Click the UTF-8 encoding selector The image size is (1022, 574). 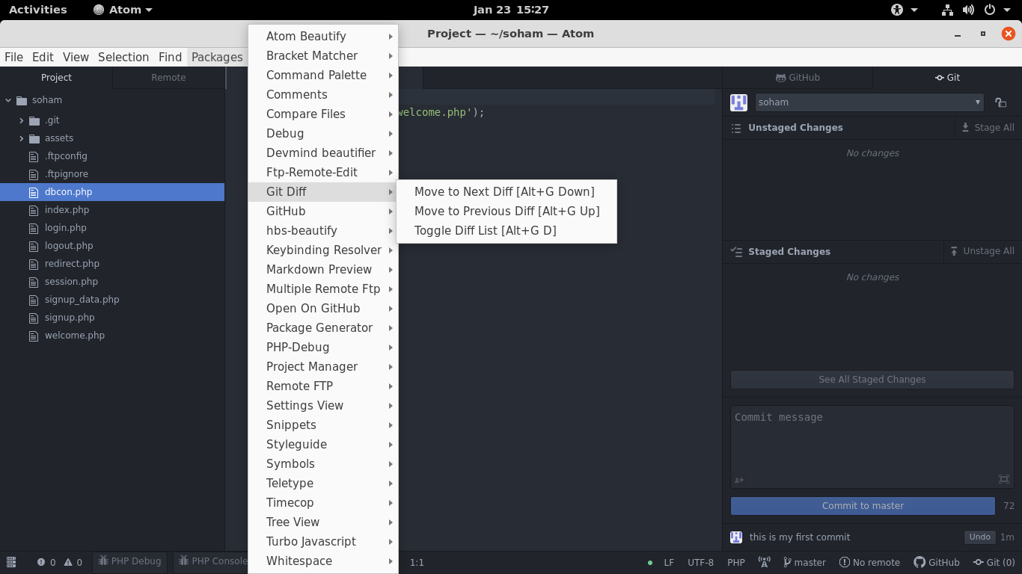pyautogui.click(x=700, y=562)
